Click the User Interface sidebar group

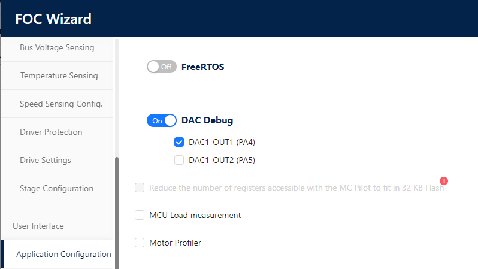[x=38, y=226]
